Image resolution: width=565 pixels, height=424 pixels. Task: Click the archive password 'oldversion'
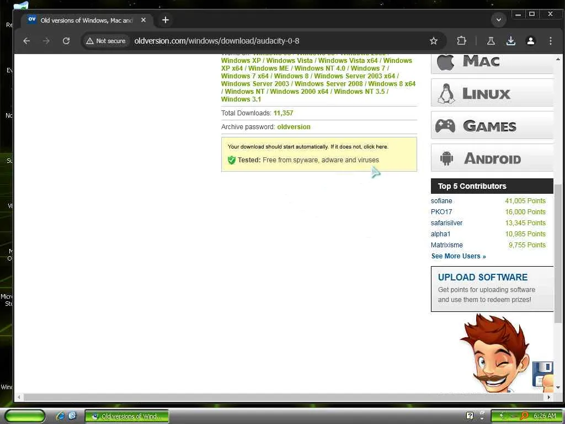click(294, 127)
